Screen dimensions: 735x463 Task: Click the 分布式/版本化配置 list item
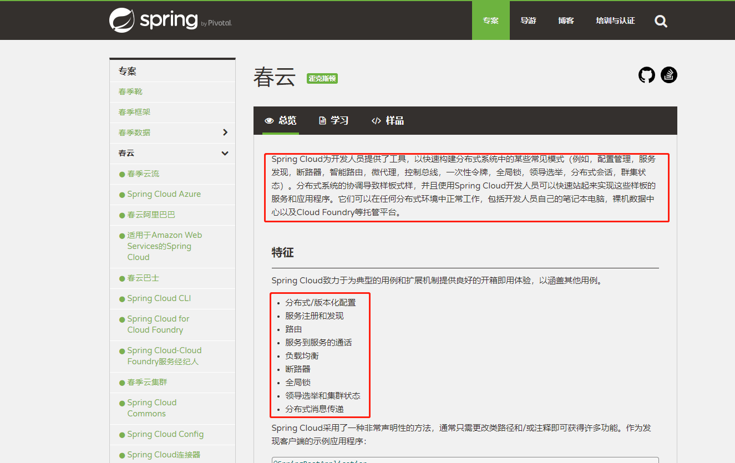click(x=321, y=303)
